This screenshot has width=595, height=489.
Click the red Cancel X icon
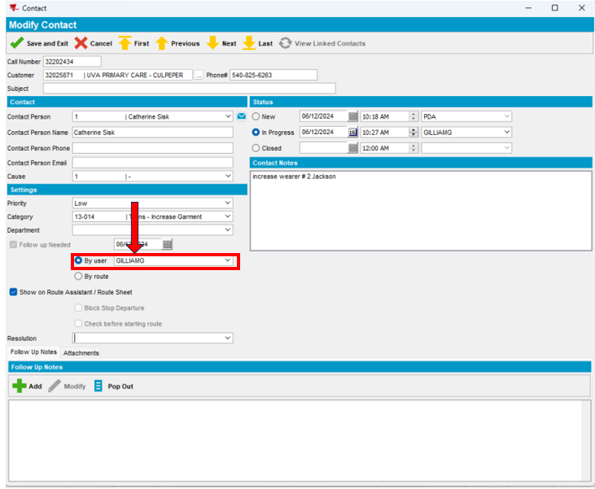(x=81, y=43)
